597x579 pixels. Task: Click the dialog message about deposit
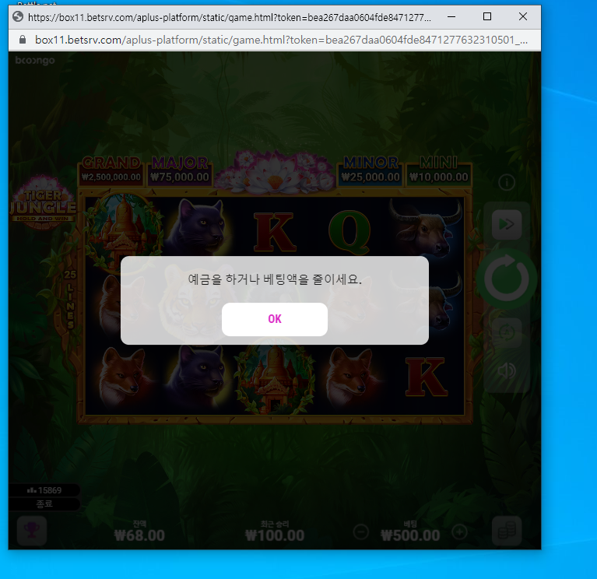pyautogui.click(x=275, y=279)
